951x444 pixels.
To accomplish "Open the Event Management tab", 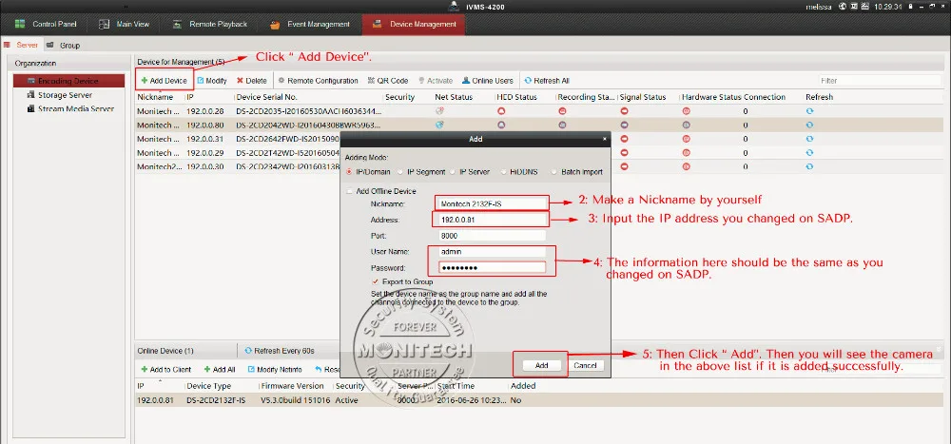I will 310,25.
